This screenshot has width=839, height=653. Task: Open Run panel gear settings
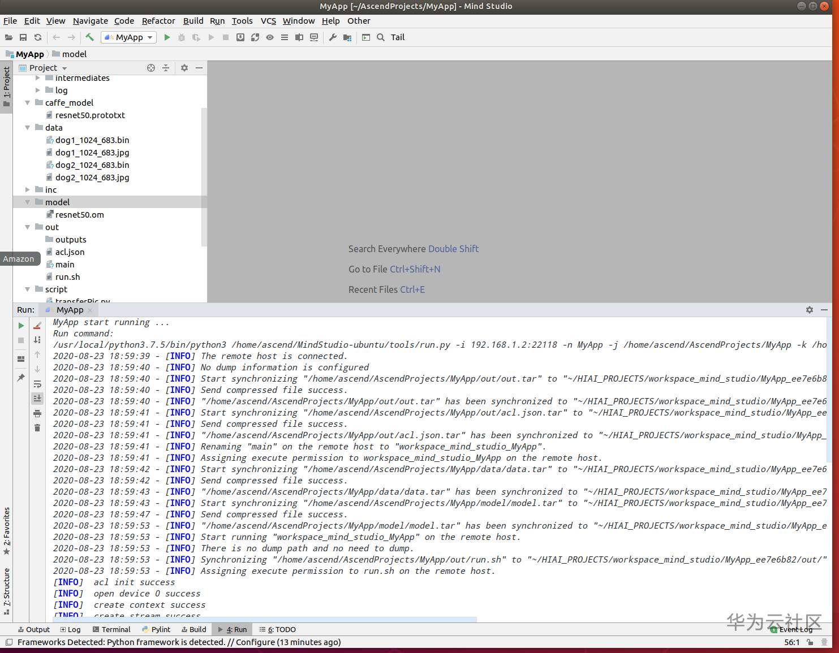[x=810, y=310]
